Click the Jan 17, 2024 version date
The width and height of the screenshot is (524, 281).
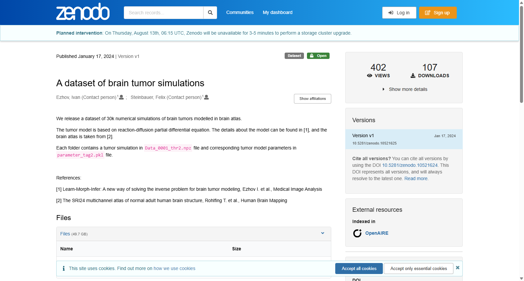click(445, 136)
